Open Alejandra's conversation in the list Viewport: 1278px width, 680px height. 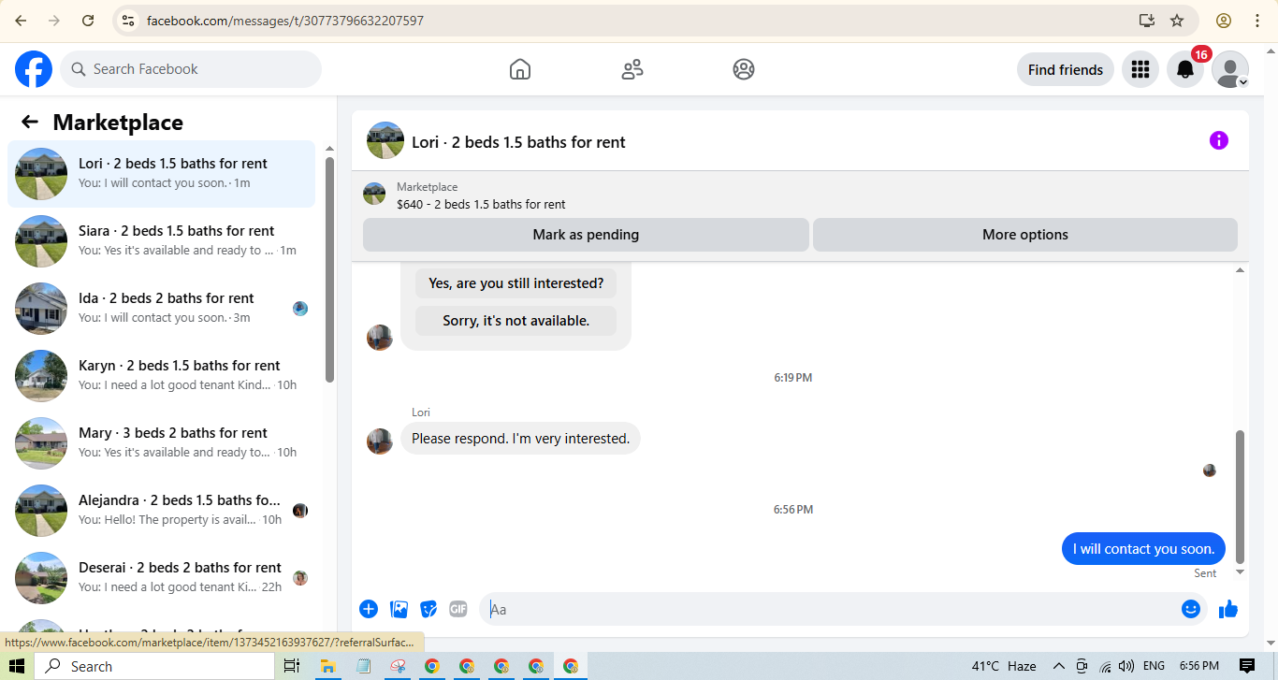coord(161,511)
